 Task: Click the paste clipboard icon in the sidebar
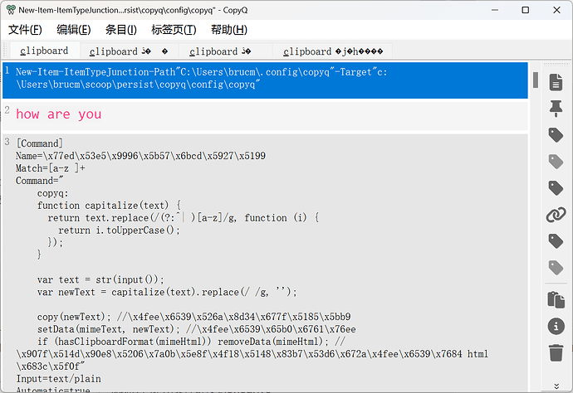556,299
